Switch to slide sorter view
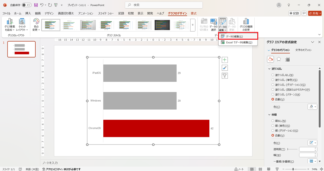This screenshot has width=324, height=171. click(x=260, y=169)
